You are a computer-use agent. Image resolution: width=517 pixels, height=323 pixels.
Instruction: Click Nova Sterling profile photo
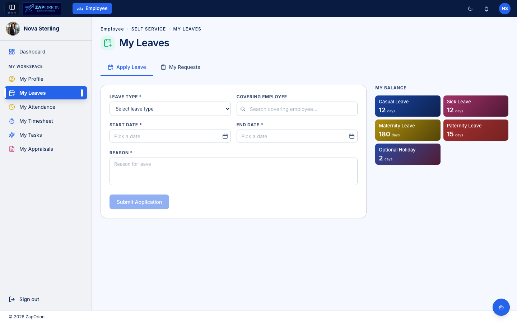point(13,29)
